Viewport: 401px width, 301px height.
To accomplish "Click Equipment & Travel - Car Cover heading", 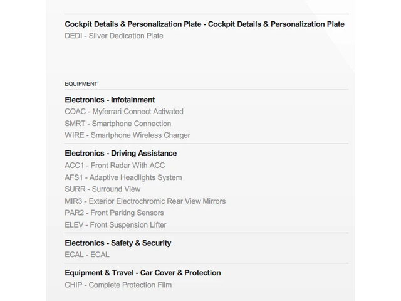I will click(x=142, y=273).
